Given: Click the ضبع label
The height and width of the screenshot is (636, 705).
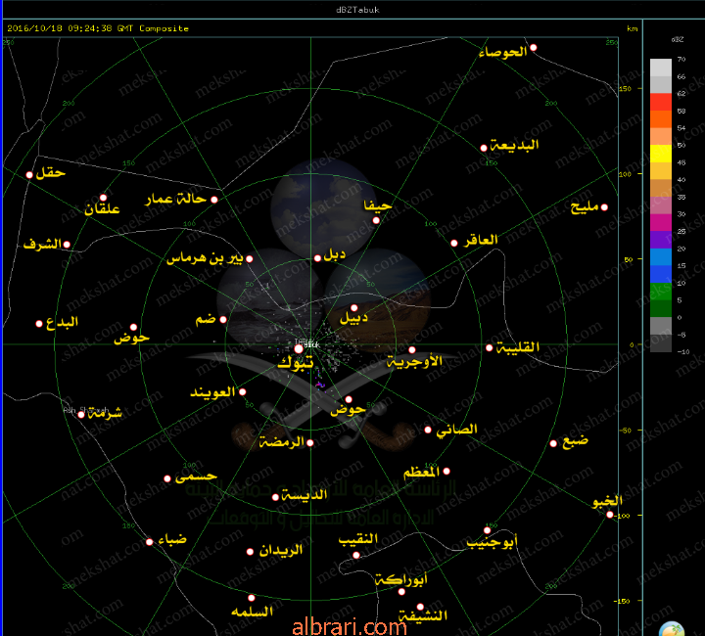Looking at the screenshot, I should 575,440.
